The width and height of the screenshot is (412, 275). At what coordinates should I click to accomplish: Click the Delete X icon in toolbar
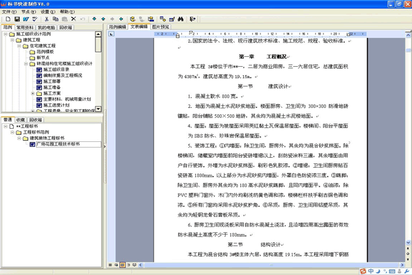(73, 19)
